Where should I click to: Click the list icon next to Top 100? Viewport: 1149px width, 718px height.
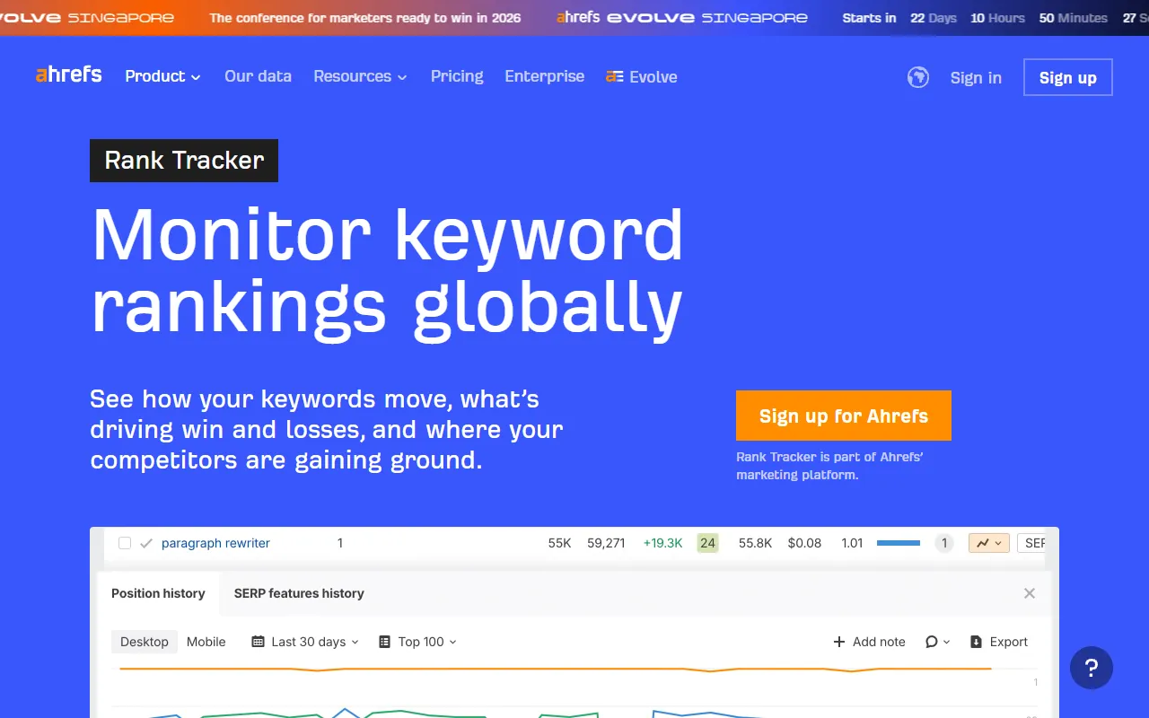pyautogui.click(x=385, y=642)
